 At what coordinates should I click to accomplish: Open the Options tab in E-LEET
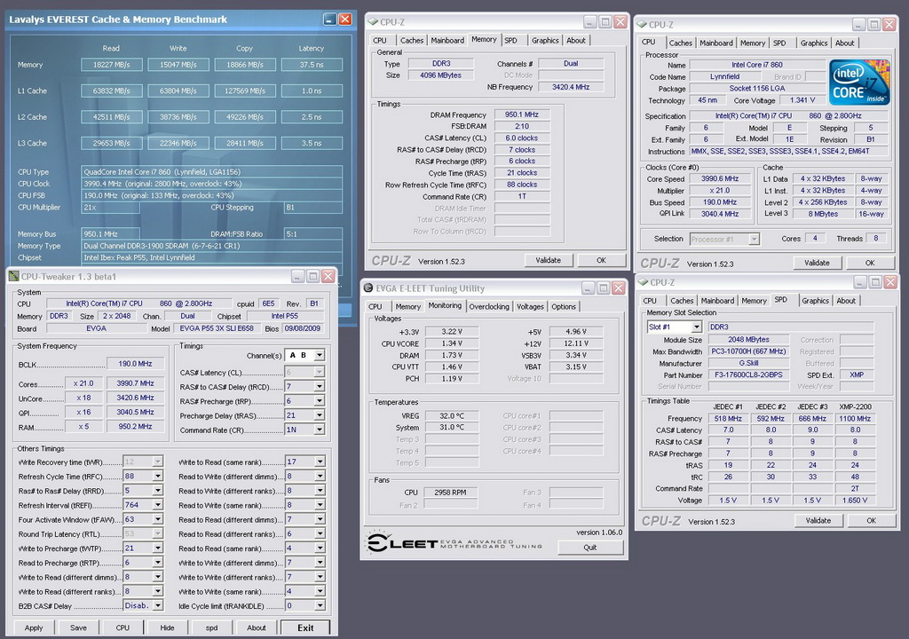click(x=564, y=307)
